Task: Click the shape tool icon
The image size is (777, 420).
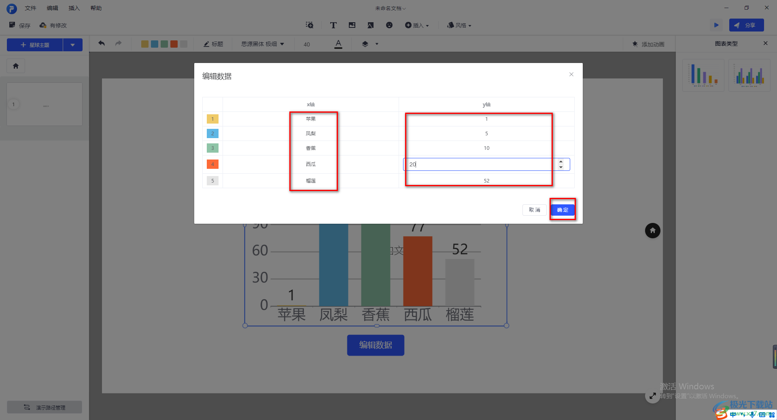Action: pos(371,25)
